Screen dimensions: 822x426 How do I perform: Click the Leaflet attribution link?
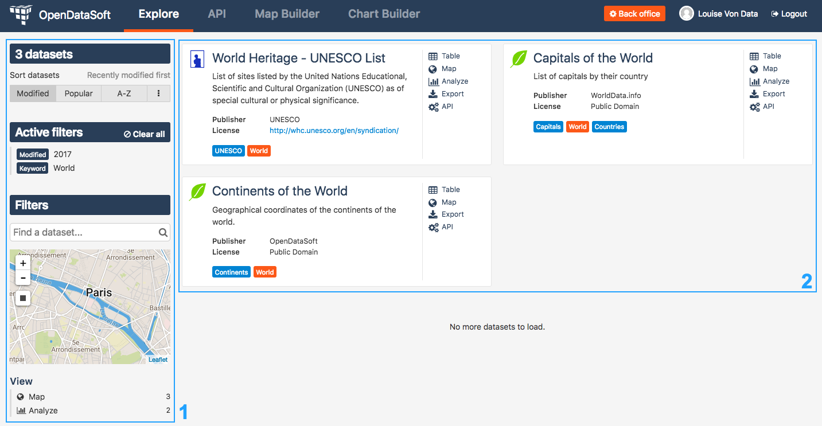pos(158,359)
